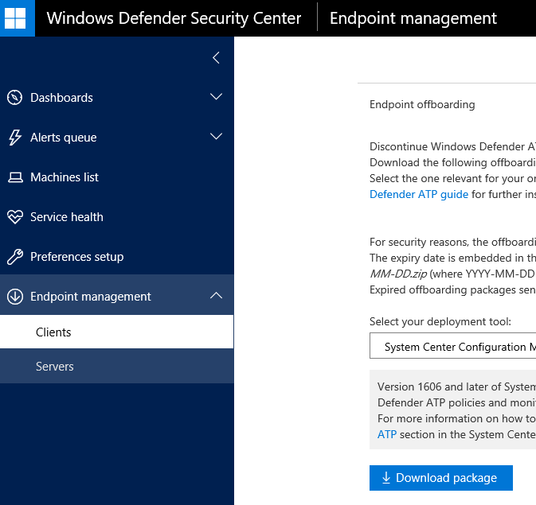536x505 pixels.
Task: Open the Machines list page
Action: pos(65,177)
